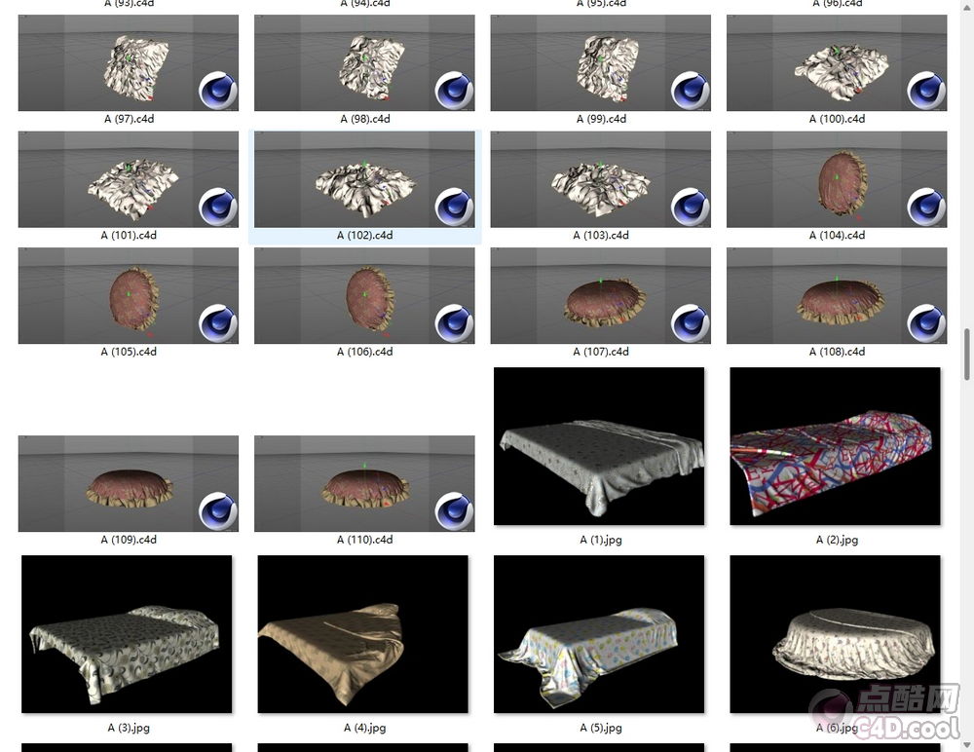Click the file name label "A (97).c4d"
Screen dimensions: 974x752
coord(129,119)
